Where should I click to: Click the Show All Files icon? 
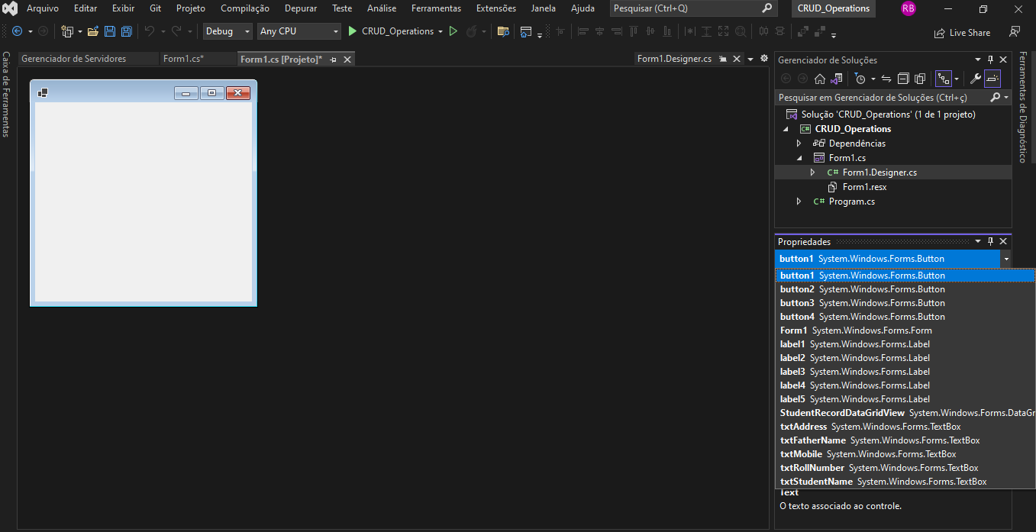(x=920, y=79)
